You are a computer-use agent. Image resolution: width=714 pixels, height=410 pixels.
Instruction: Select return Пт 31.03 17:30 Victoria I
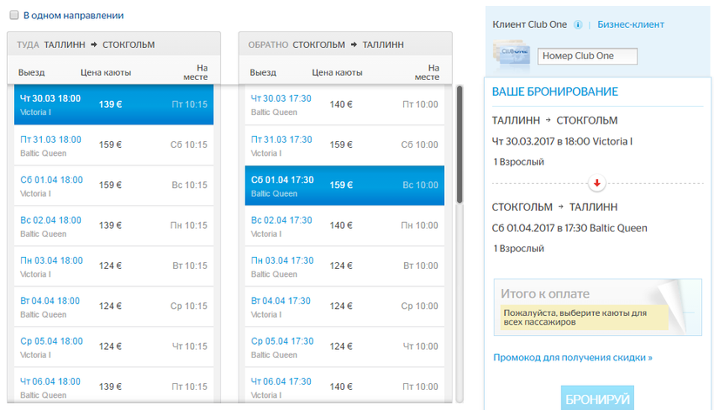344,145
